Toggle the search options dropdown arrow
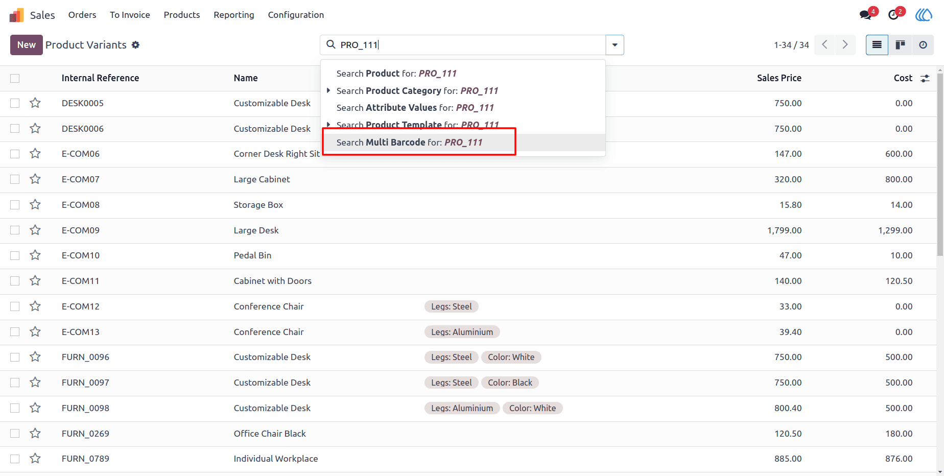944x476 pixels. click(x=615, y=45)
